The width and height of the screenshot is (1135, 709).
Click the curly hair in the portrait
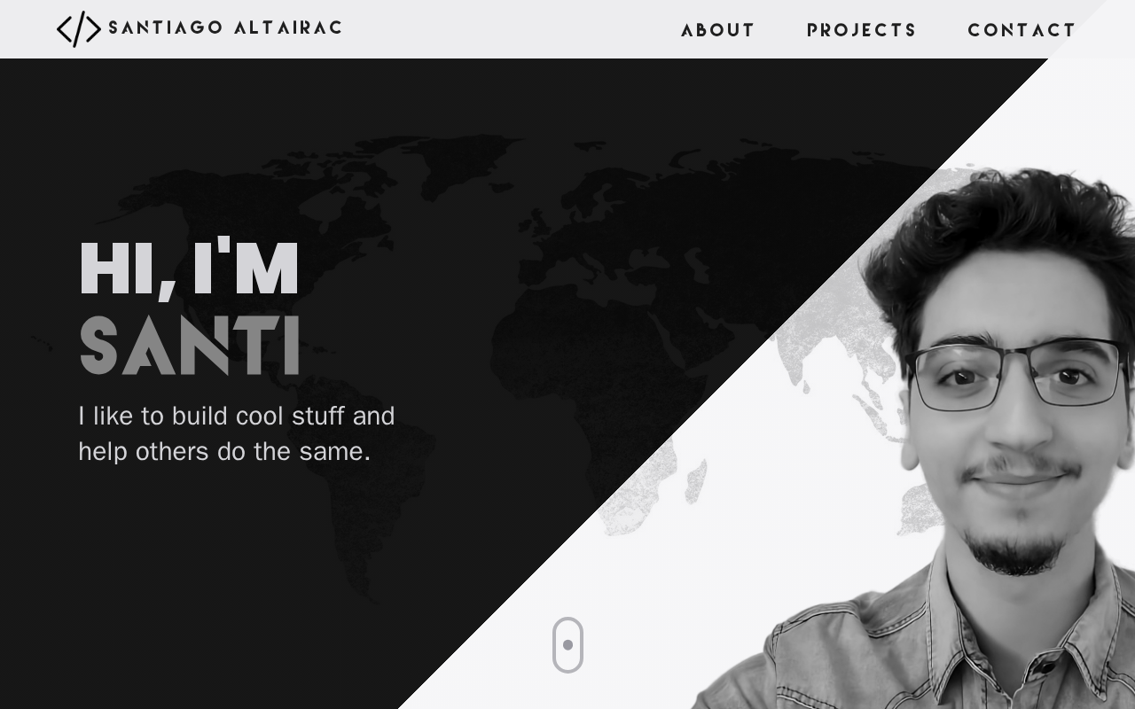[998, 239]
